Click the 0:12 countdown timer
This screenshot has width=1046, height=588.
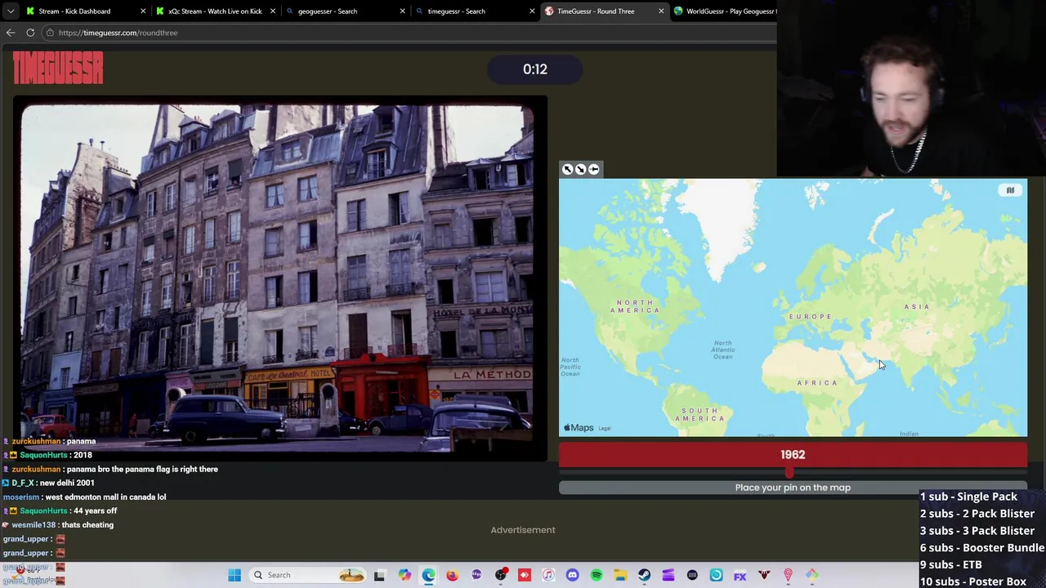click(535, 69)
